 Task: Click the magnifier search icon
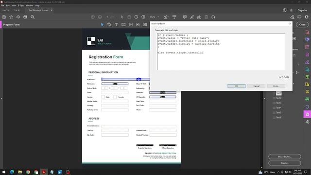point(33,17)
